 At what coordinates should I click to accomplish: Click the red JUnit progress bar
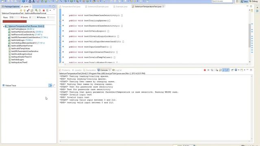[x=15, y=21]
